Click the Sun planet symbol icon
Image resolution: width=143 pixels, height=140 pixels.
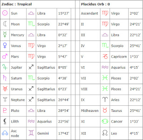coord(5,13)
